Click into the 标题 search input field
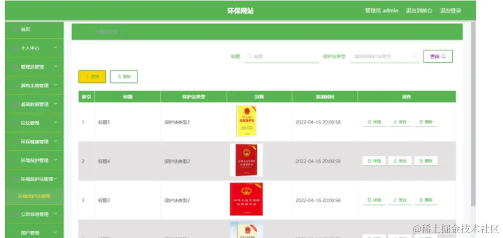Viewport: 503px width, 238px height. (x=282, y=57)
